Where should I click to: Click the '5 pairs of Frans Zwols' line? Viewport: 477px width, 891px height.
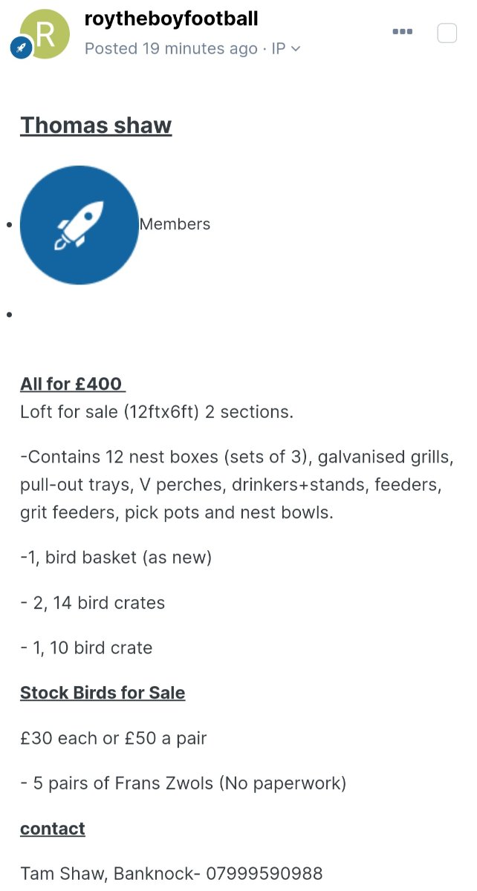coord(184,783)
